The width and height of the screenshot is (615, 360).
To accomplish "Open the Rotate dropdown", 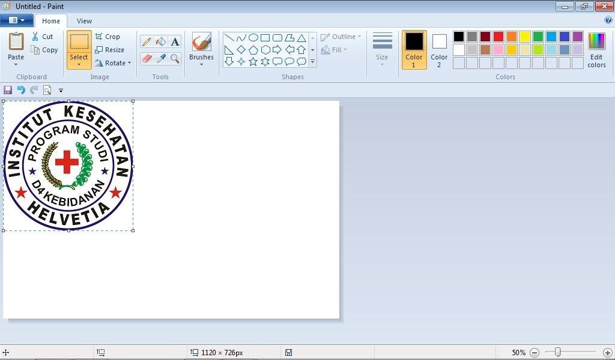I will [114, 63].
